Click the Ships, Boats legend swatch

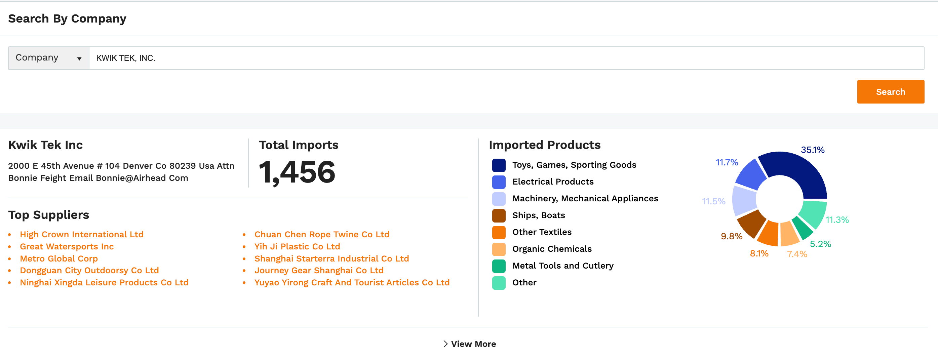coord(499,215)
